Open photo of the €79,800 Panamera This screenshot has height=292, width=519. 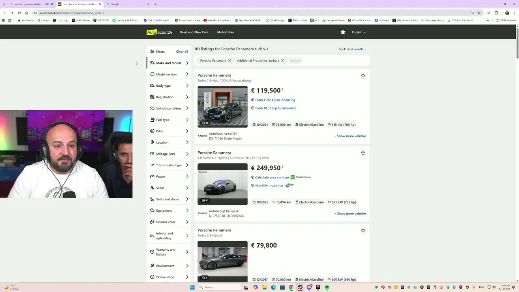point(223,262)
